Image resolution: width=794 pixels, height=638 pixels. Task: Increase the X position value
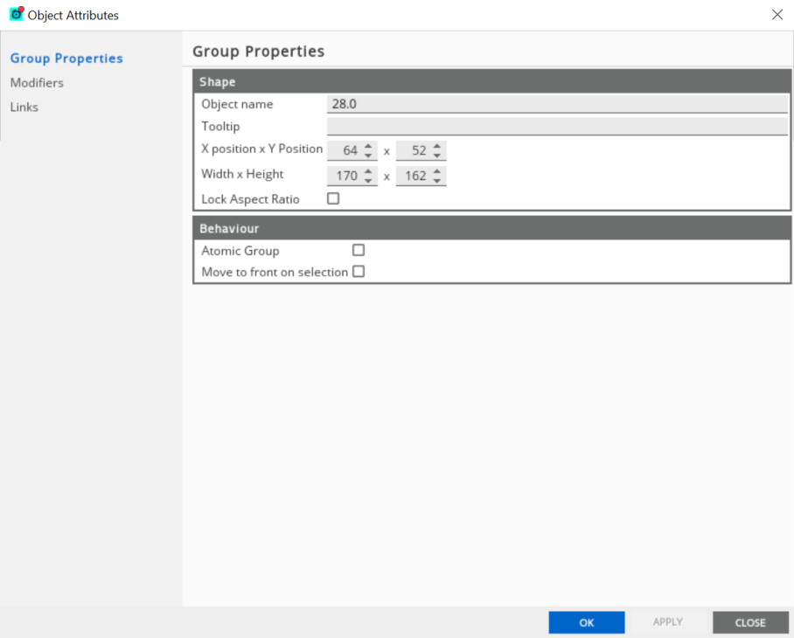pyautogui.click(x=368, y=146)
